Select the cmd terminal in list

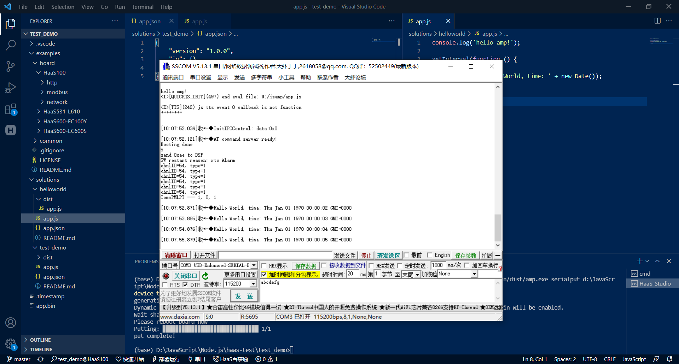pyautogui.click(x=652, y=274)
